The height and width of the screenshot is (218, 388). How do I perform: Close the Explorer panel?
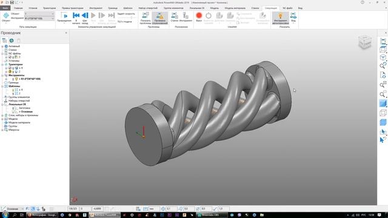66,33
